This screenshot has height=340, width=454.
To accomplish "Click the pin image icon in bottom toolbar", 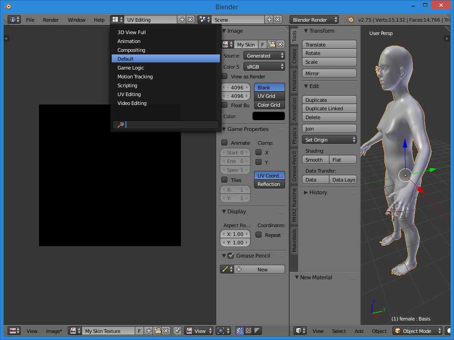I will pyautogui.click(x=177, y=331).
